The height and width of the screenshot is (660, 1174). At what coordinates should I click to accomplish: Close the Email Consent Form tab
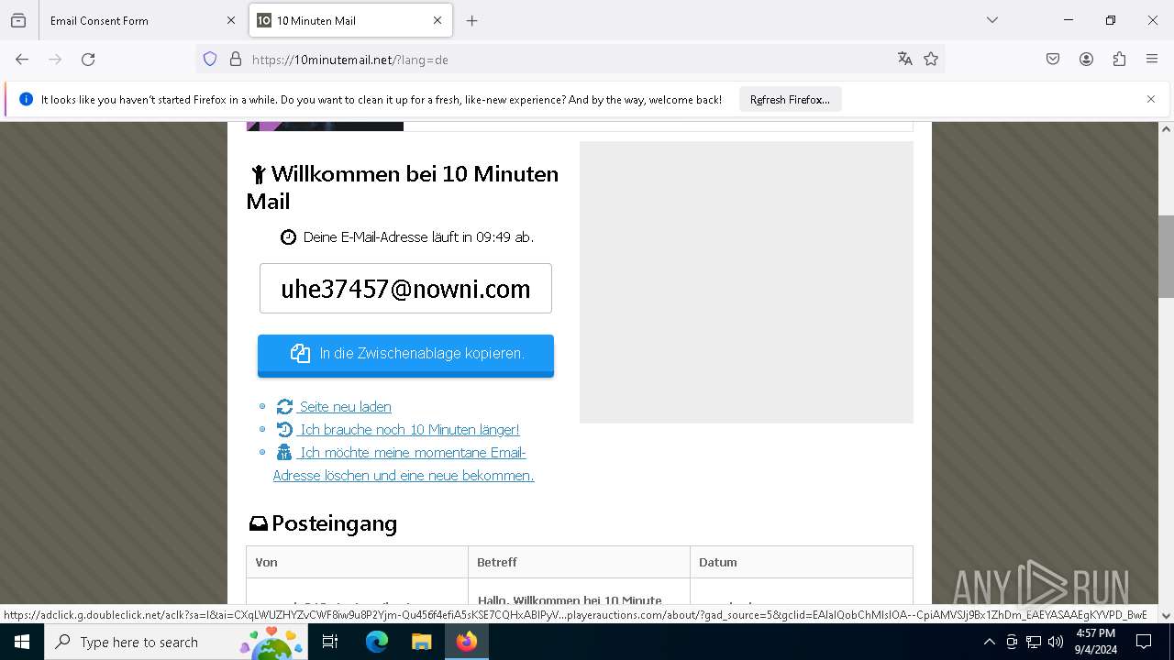coord(231,20)
